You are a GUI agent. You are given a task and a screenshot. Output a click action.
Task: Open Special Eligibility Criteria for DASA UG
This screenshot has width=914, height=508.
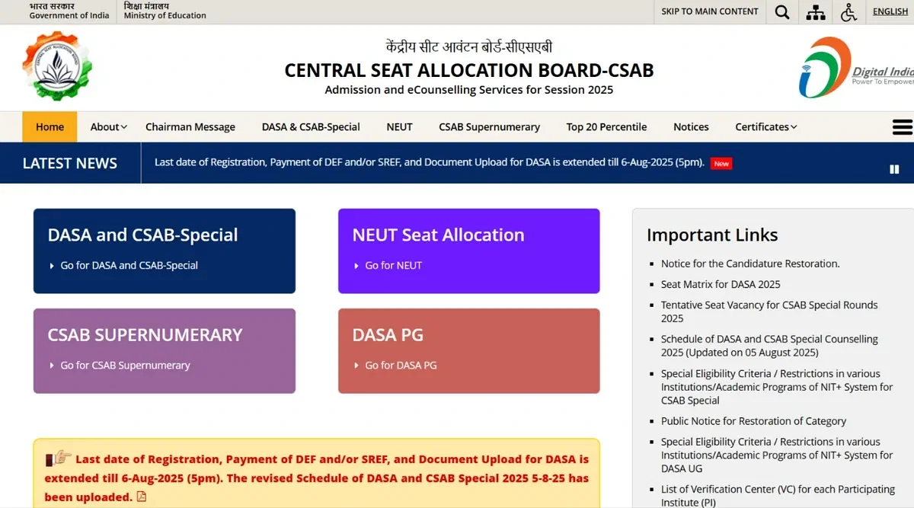click(777, 455)
